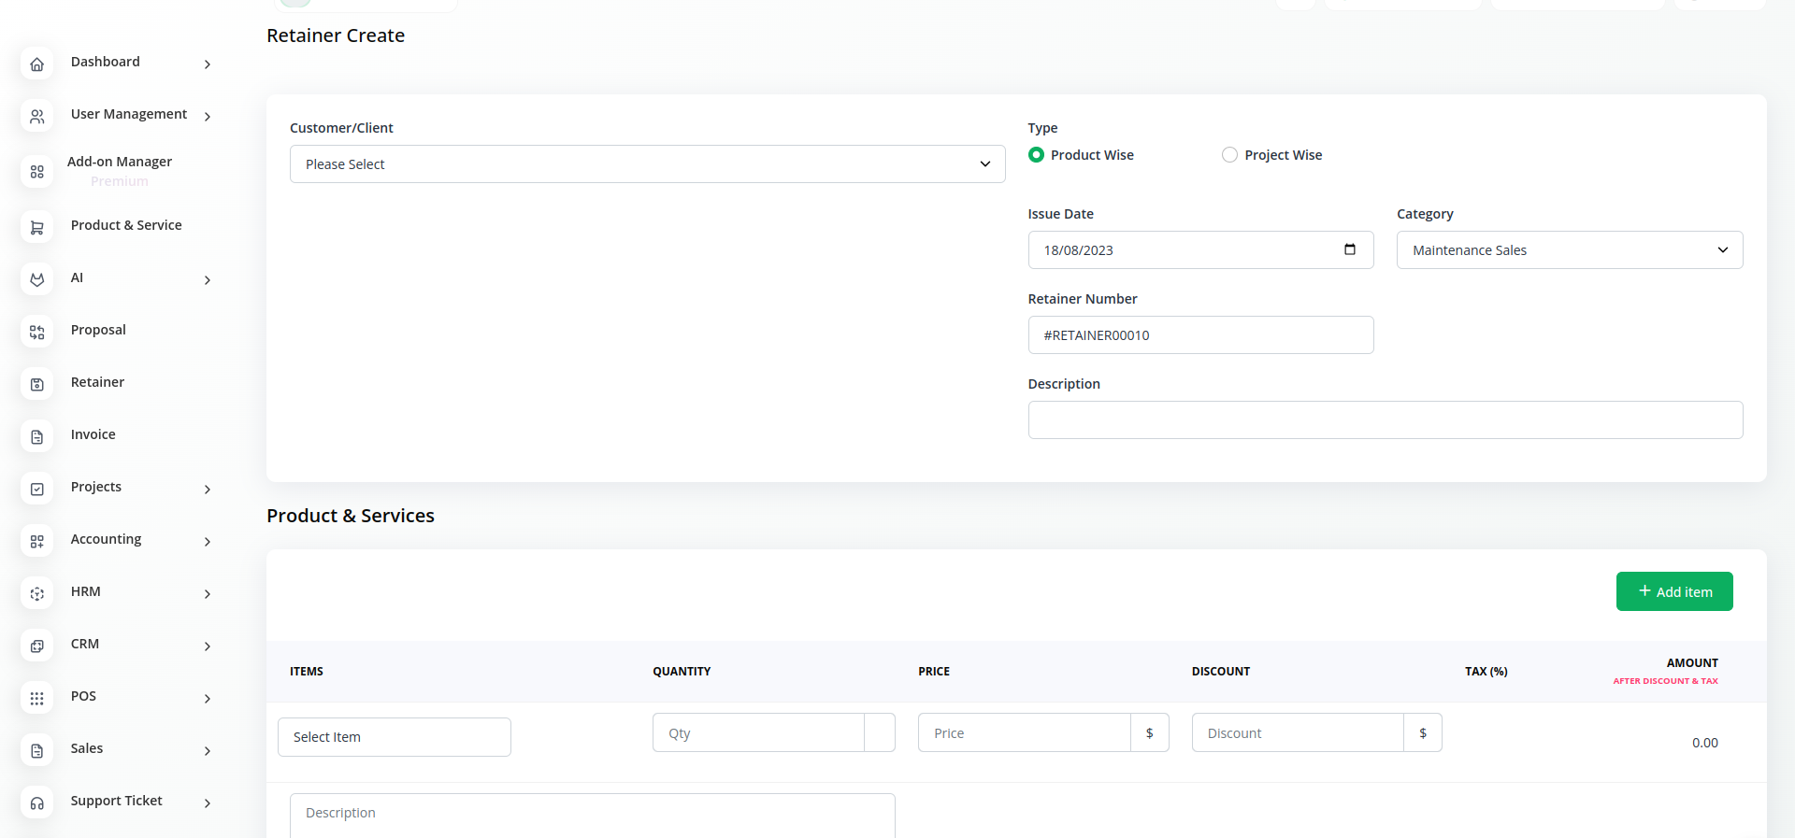Viewport: 1795px width, 838px height.
Task: Click the Product & Service cart icon
Action: (x=37, y=228)
